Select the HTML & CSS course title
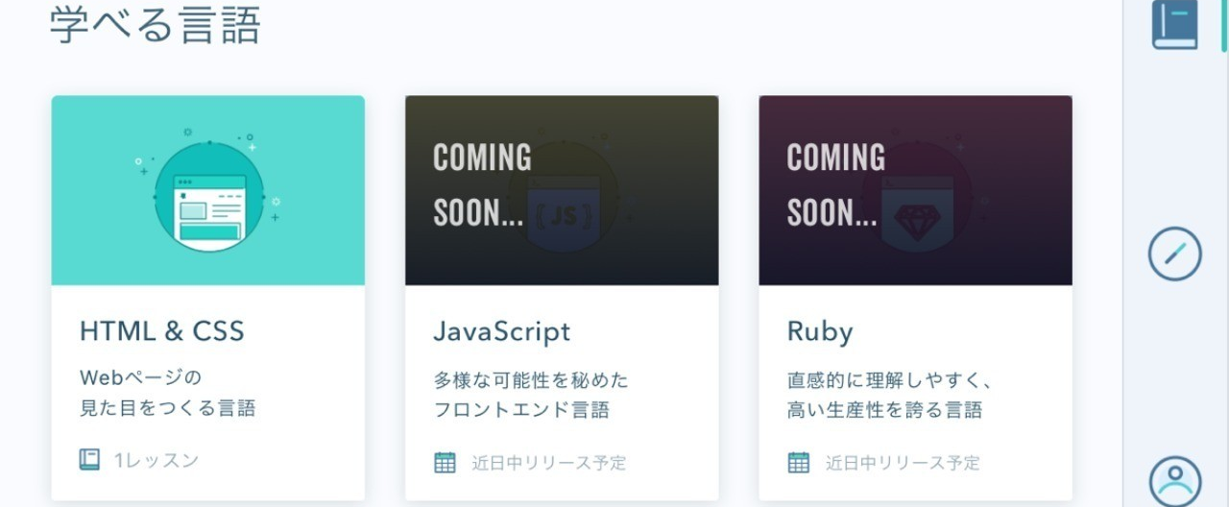 click(x=162, y=331)
